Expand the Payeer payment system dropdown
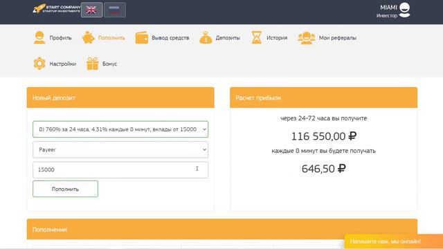This screenshot has height=249, width=443. 120,149
